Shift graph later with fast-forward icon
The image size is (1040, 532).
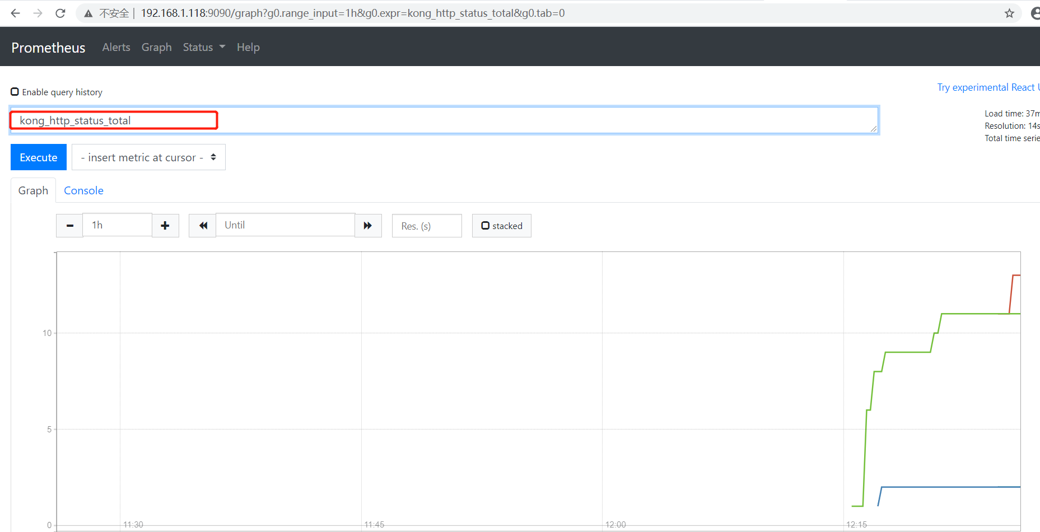coord(368,225)
